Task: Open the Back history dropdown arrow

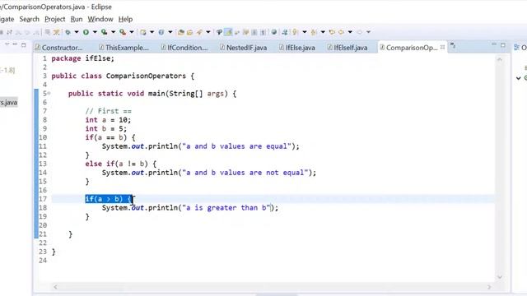Action: 350,32
